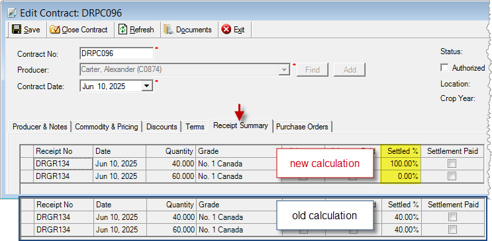This screenshot has width=492, height=241.
Task: Click Settled % header in old calculation grid
Action: point(401,205)
